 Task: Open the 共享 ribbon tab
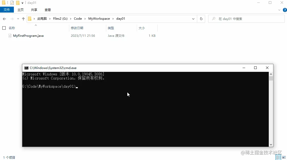34,10
